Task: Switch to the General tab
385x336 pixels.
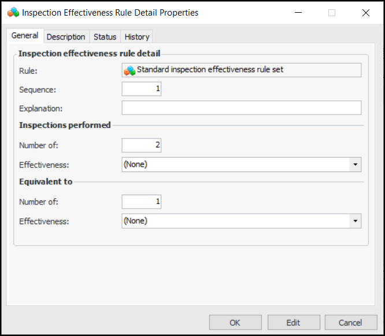Action: coord(25,36)
